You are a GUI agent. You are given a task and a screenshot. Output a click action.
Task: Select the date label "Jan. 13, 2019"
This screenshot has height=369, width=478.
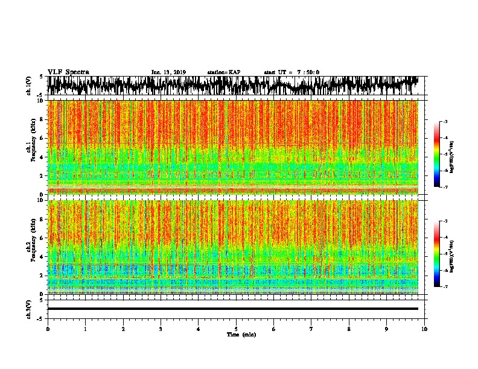[x=168, y=72]
